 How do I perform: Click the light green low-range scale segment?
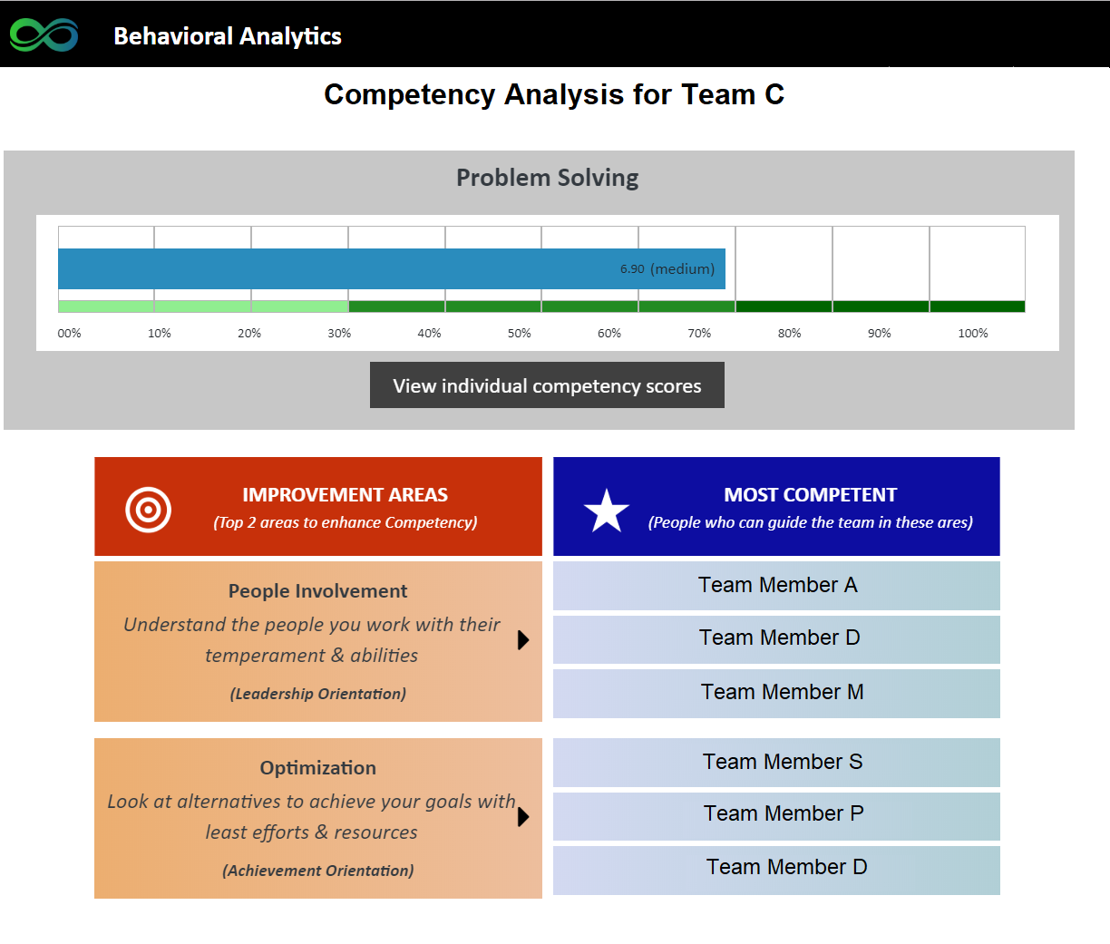tap(202, 307)
